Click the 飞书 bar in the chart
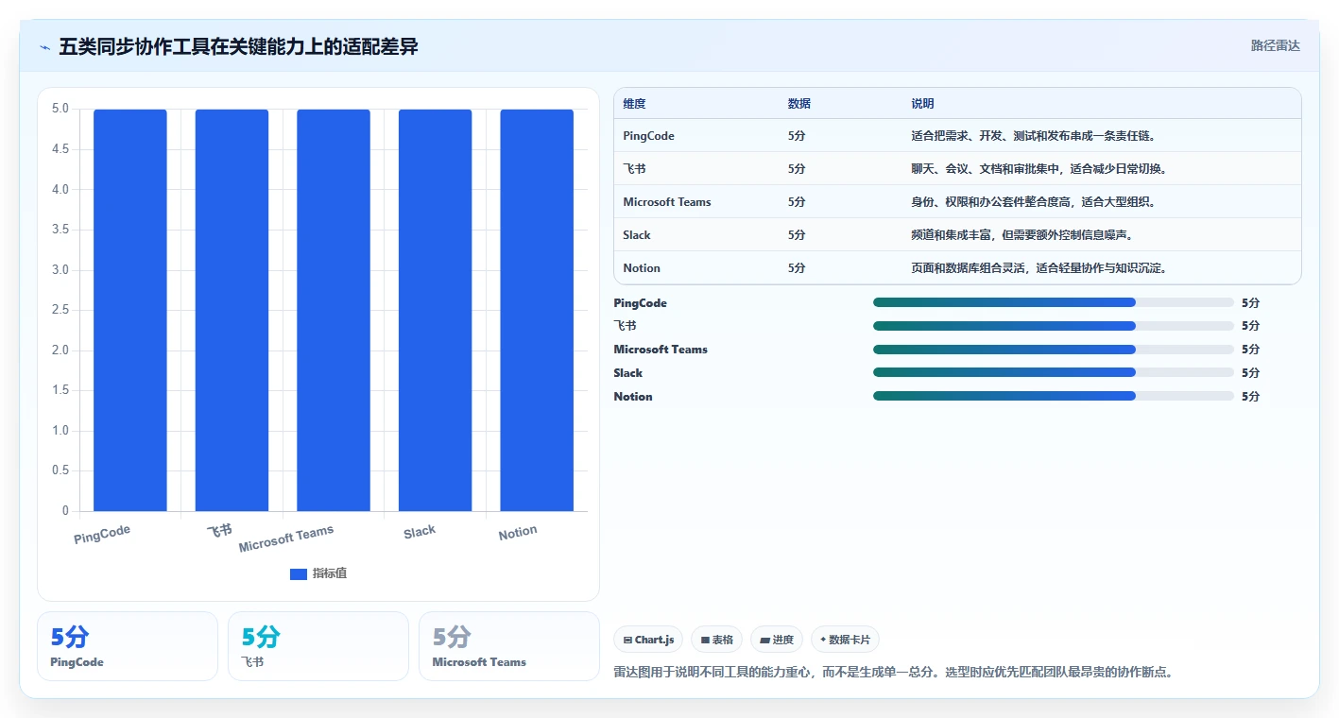The width and height of the screenshot is (1339, 718). pyautogui.click(x=232, y=310)
